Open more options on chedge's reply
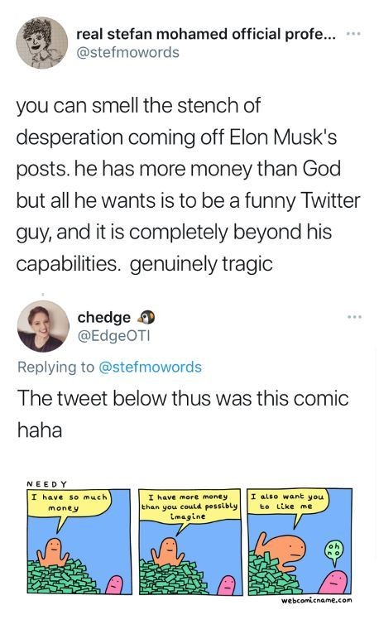Viewport: 379px width, 629px height. (x=355, y=317)
